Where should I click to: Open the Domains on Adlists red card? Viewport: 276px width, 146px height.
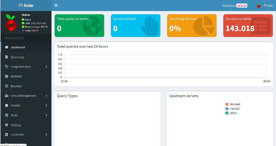tap(248, 26)
